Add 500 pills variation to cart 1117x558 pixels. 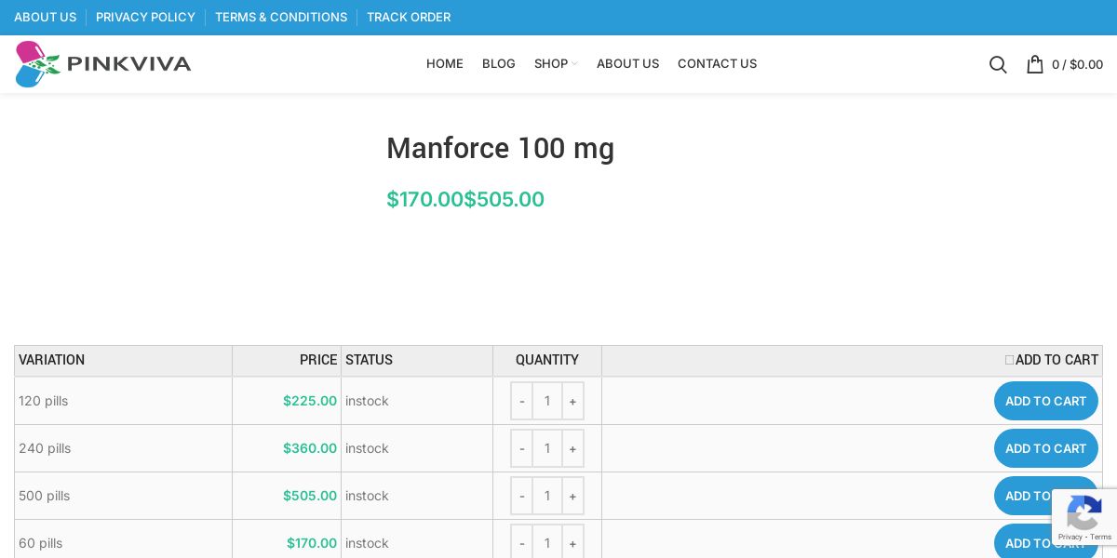[x=1046, y=496]
